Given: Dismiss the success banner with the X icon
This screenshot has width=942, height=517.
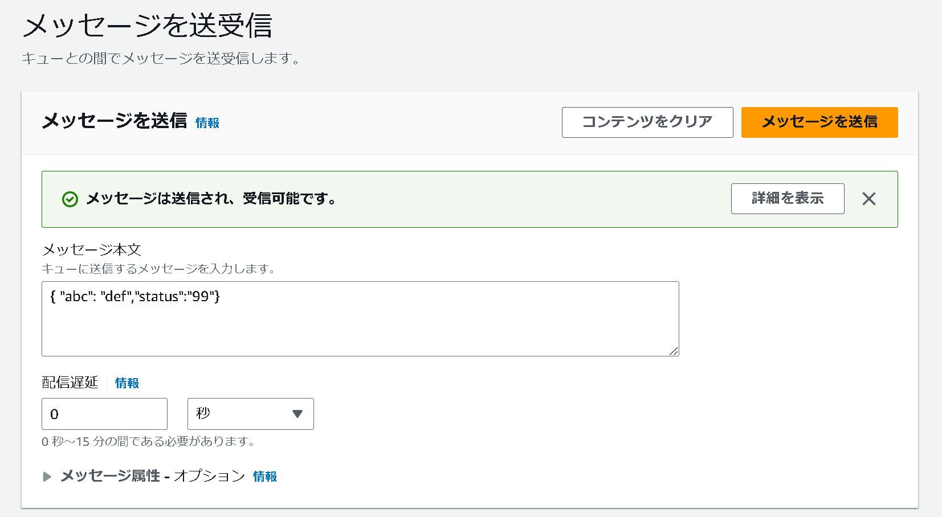Looking at the screenshot, I should (868, 199).
